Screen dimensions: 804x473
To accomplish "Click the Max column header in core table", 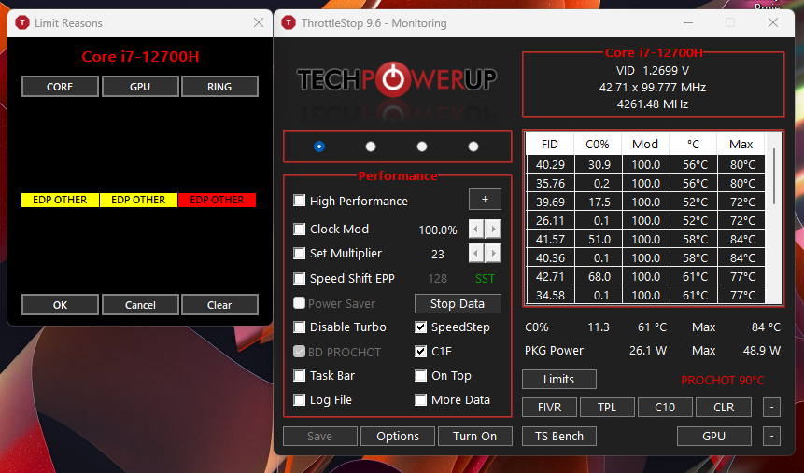I will click(741, 144).
